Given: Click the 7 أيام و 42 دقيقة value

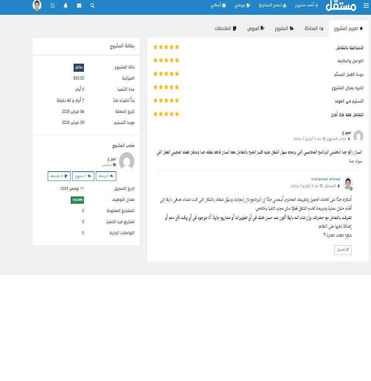Looking at the screenshot, I should tap(70, 100).
